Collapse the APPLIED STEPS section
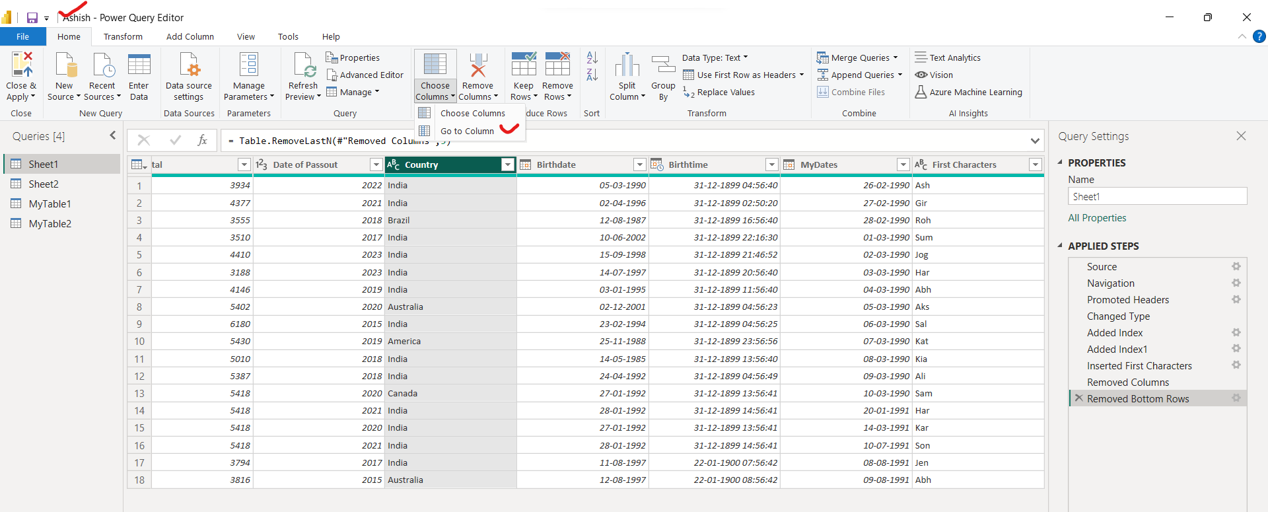Screen dimensions: 1268x512 pos(1060,246)
